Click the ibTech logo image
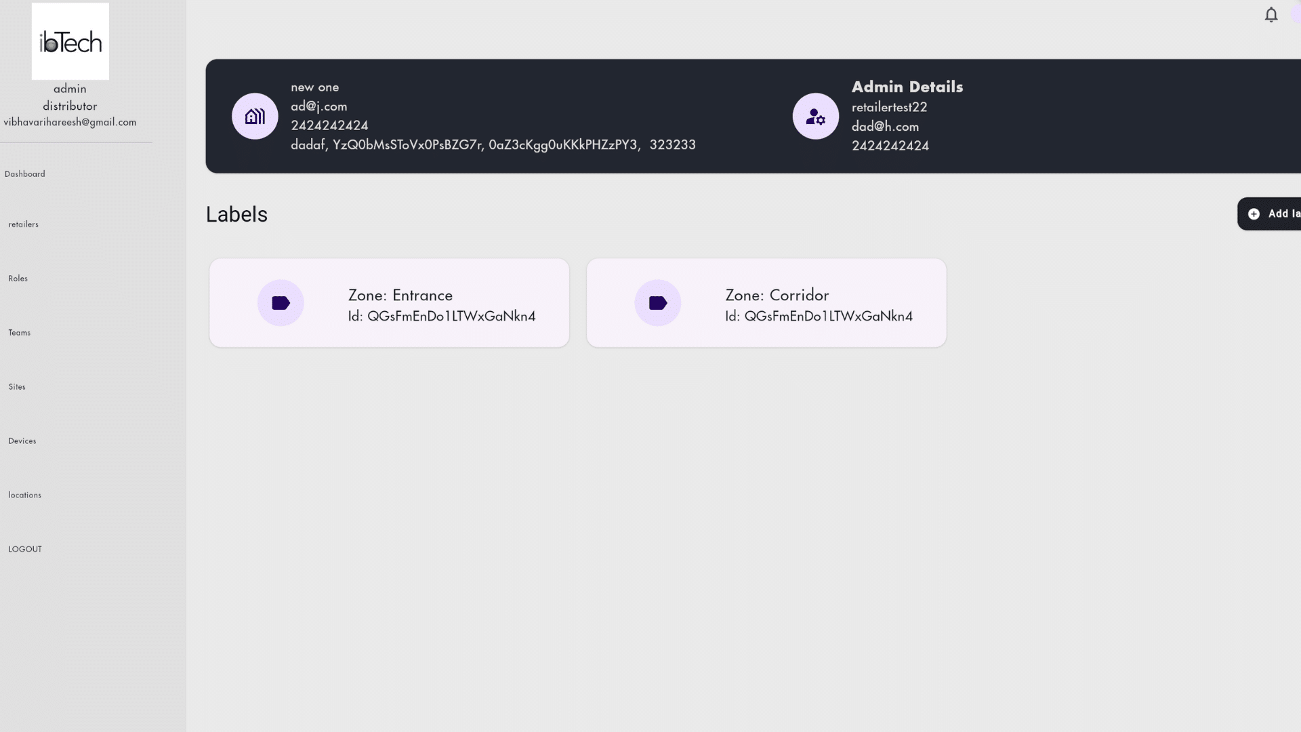The width and height of the screenshot is (1301, 732). (70, 41)
